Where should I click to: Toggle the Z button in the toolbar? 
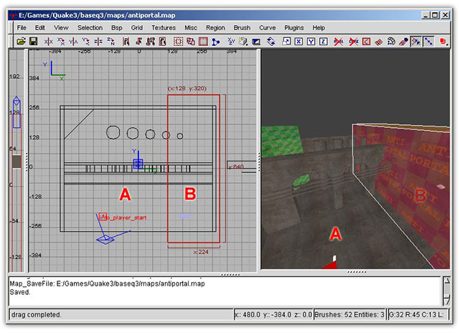pyautogui.click(x=323, y=42)
